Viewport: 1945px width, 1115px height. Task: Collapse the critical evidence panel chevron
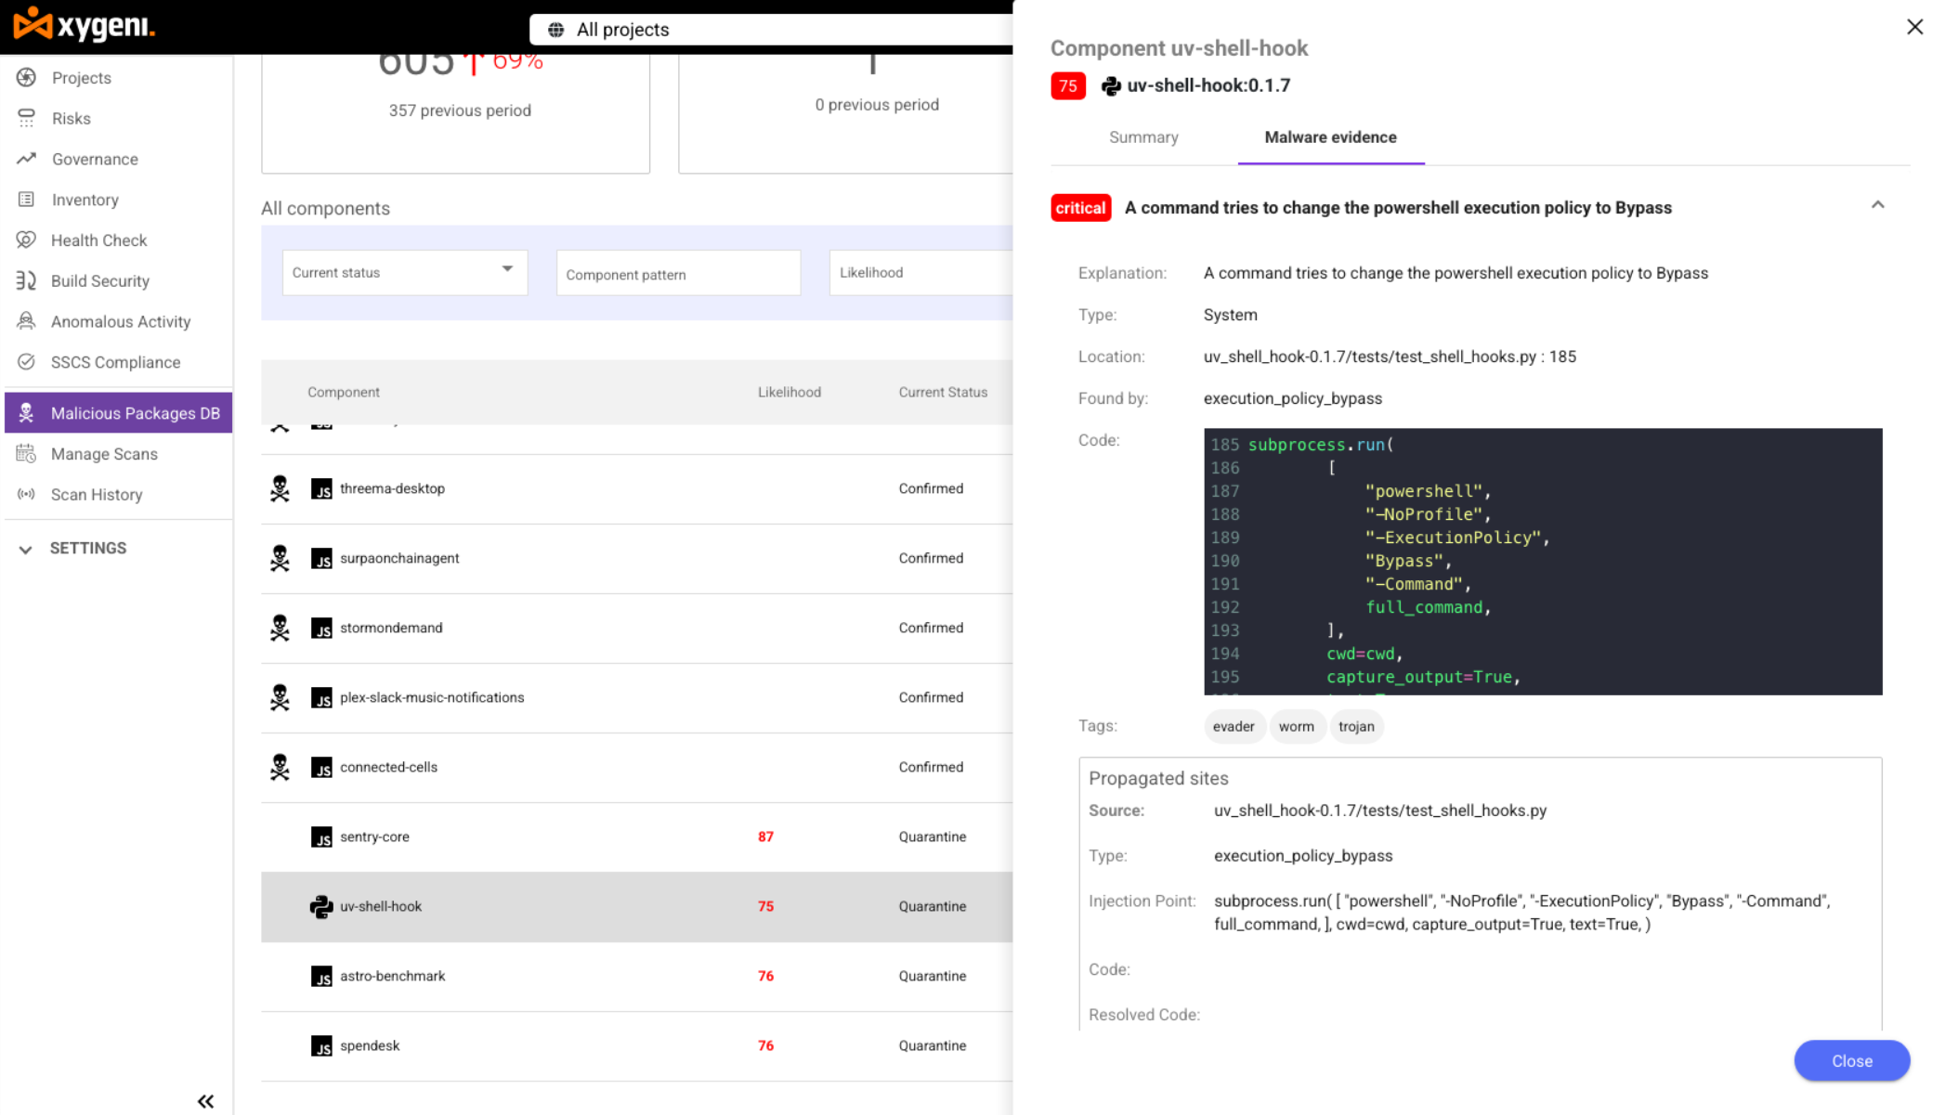pos(1877,205)
